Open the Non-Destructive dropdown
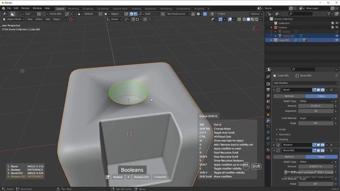This screenshot has width=340, height=191. pyautogui.click(x=178, y=14)
